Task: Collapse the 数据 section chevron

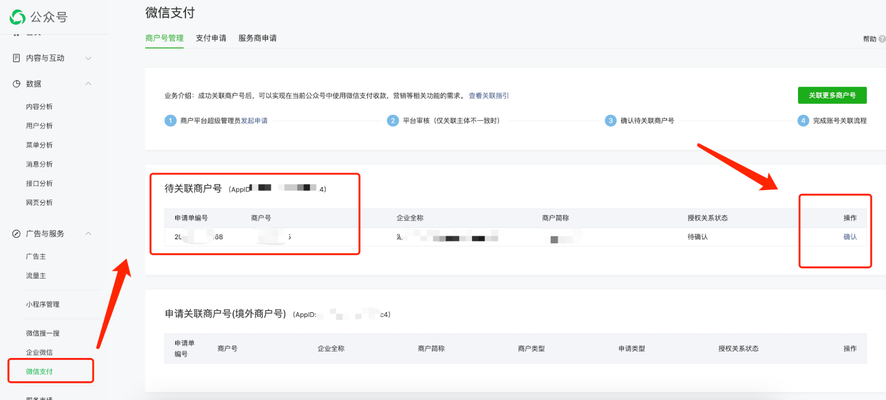Action: [x=89, y=84]
